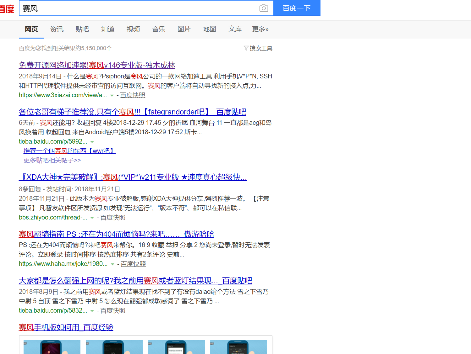Expand the 更多» menu
Screen dimensions: 471x354
(260, 29)
